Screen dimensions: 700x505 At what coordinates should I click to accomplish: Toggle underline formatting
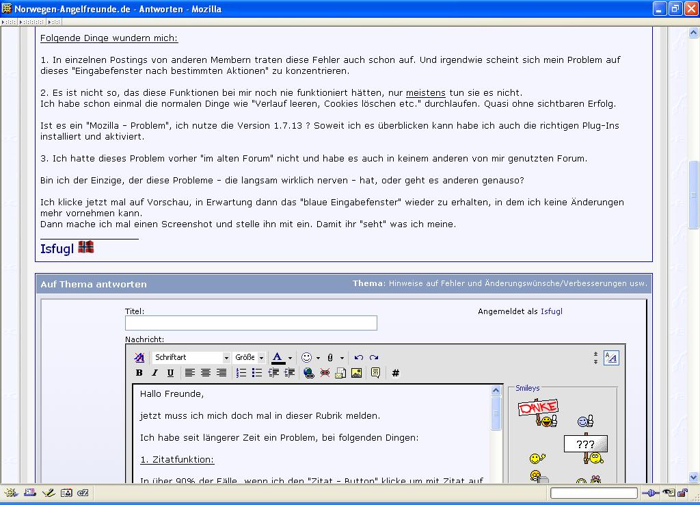[170, 373]
